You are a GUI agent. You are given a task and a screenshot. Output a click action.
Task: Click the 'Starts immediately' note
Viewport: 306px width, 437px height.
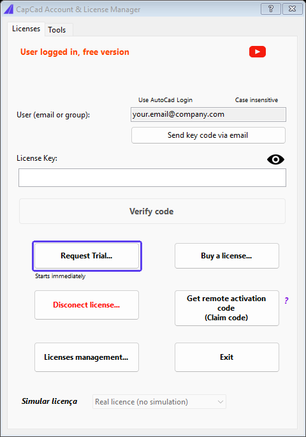click(x=60, y=276)
